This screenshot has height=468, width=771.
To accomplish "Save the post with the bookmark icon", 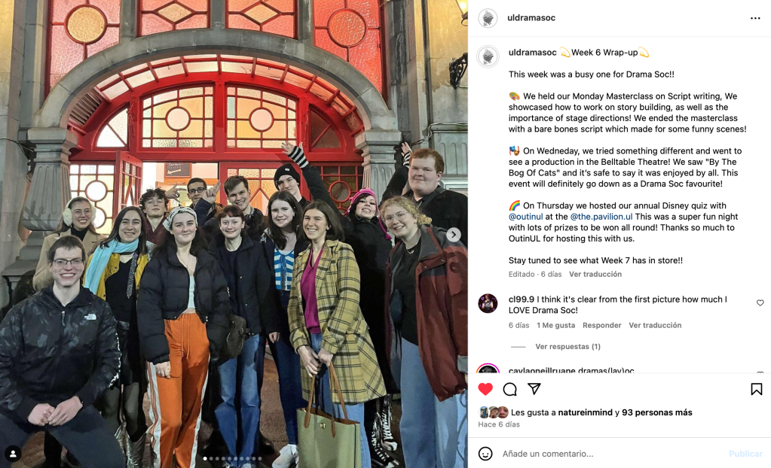I will tap(756, 389).
